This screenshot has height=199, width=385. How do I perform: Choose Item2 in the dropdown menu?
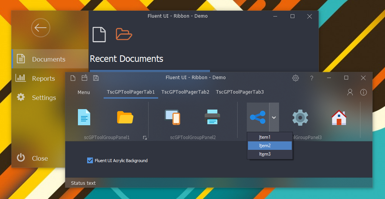[270, 146]
